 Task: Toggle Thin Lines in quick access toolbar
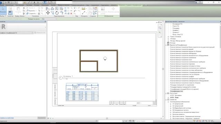pyautogui.click(x=45, y=2)
